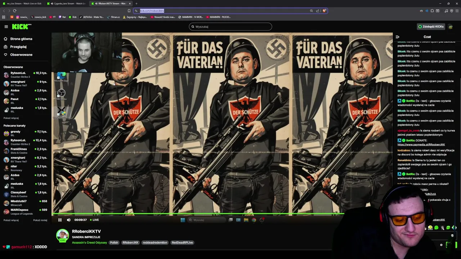Open RRoberciKKTV streamer avatar
The width and height of the screenshot is (461, 259).
(62, 235)
